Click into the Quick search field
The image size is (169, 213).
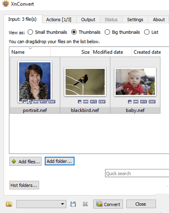pyautogui.click(x=137, y=173)
